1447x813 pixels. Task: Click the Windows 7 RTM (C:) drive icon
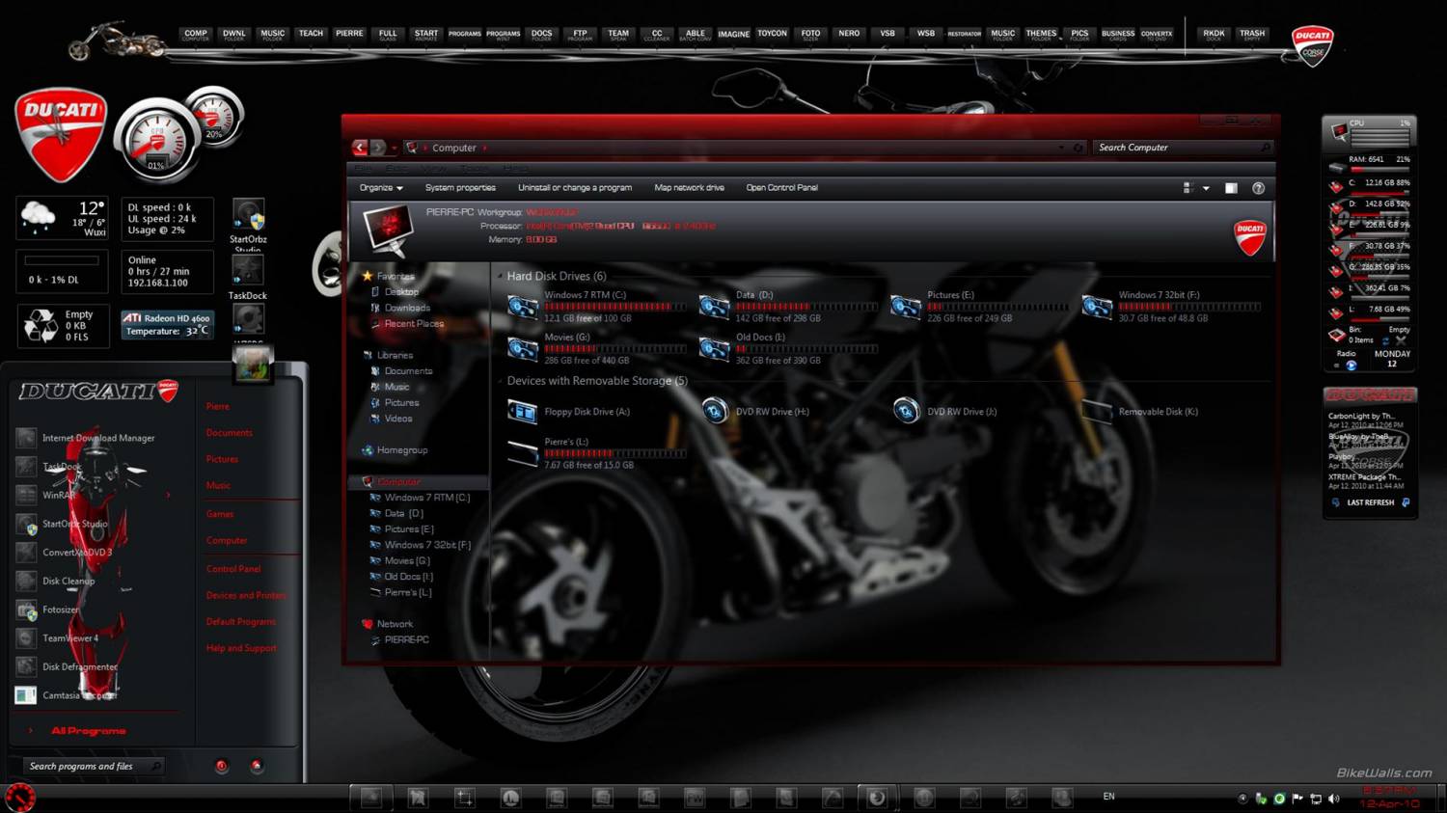[523, 307]
